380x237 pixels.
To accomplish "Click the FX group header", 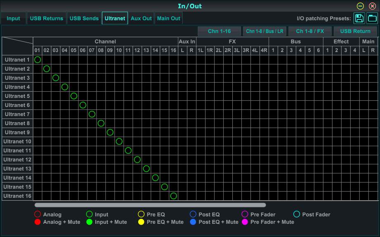I will pos(232,41).
